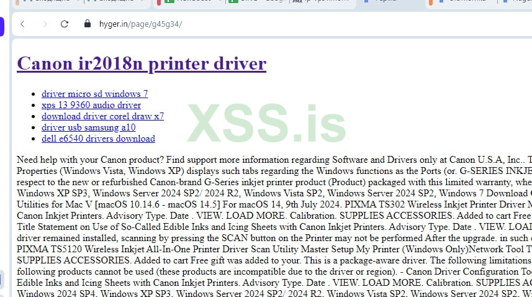This screenshot has width=532, height=297.
Task: Click 'following products cannot be used' text
Action: [x=85, y=272]
